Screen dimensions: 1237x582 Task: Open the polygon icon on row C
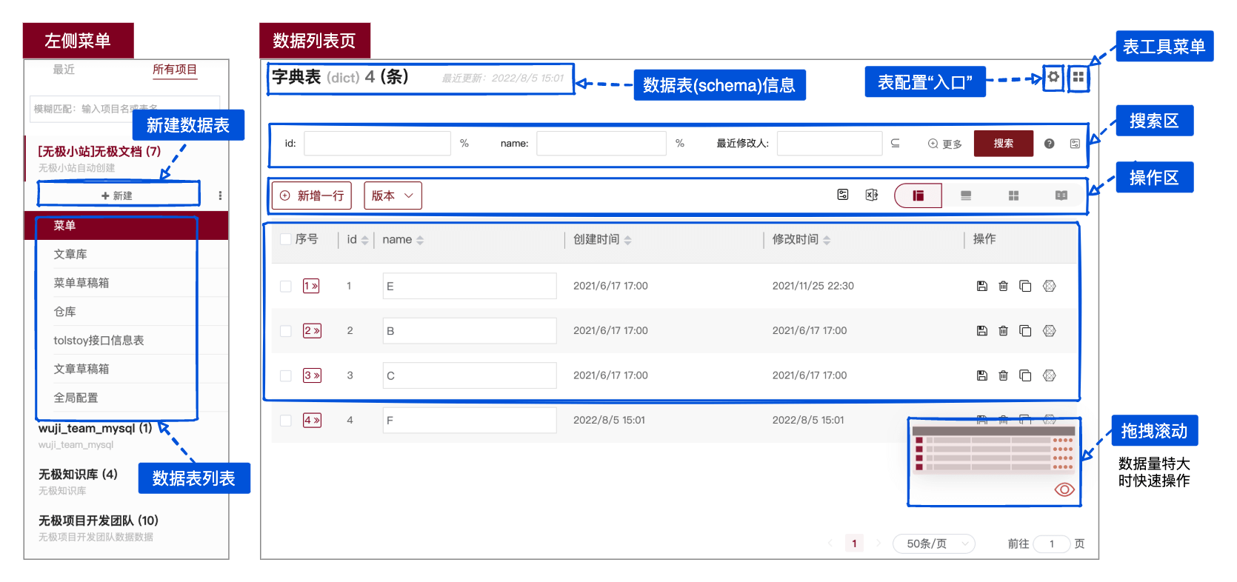[1050, 375]
